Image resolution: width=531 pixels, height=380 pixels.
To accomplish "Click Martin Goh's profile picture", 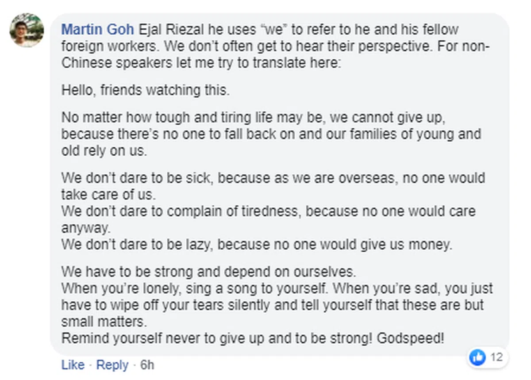I will pyautogui.click(x=27, y=30).
